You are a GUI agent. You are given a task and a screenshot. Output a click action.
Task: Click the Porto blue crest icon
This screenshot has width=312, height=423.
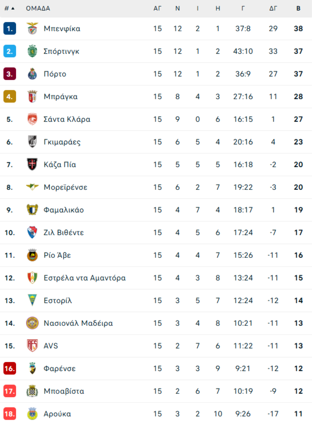(32, 74)
